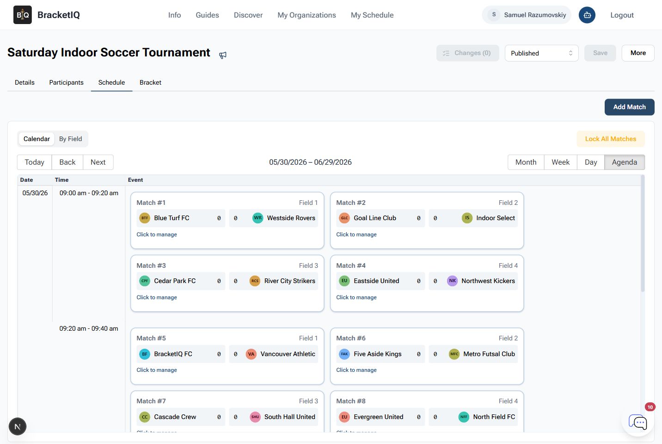Image resolution: width=662 pixels, height=444 pixels.
Task: Click Goal Line Club GLC badge
Action: tap(344, 218)
